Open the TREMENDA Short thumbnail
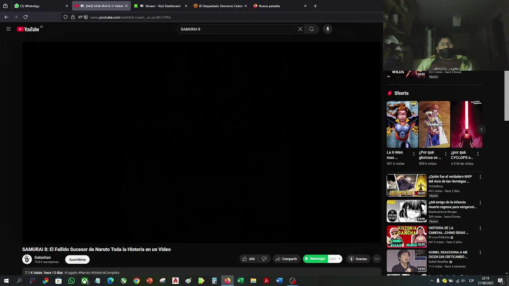The height and width of the screenshot is (286, 509). point(434,124)
